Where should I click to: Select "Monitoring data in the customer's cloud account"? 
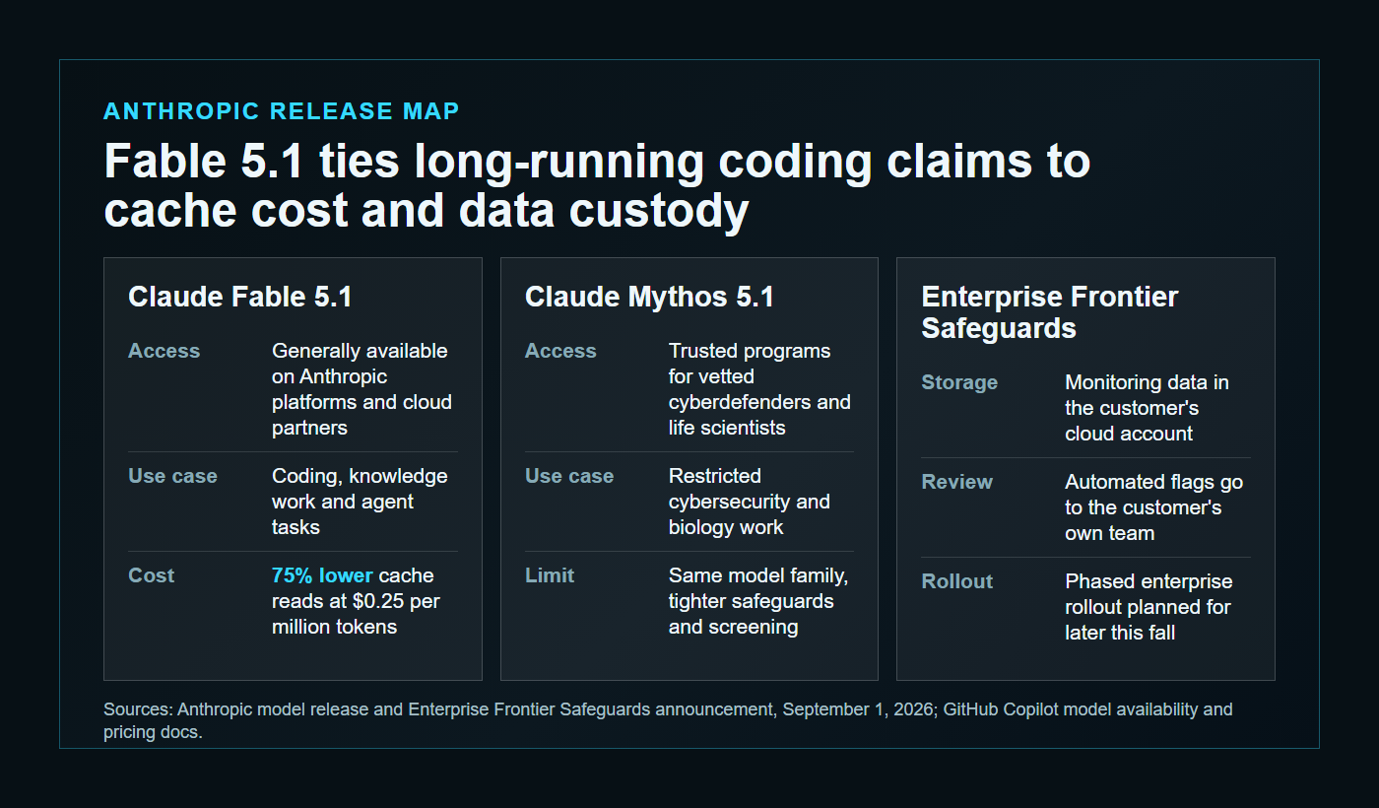point(1147,408)
